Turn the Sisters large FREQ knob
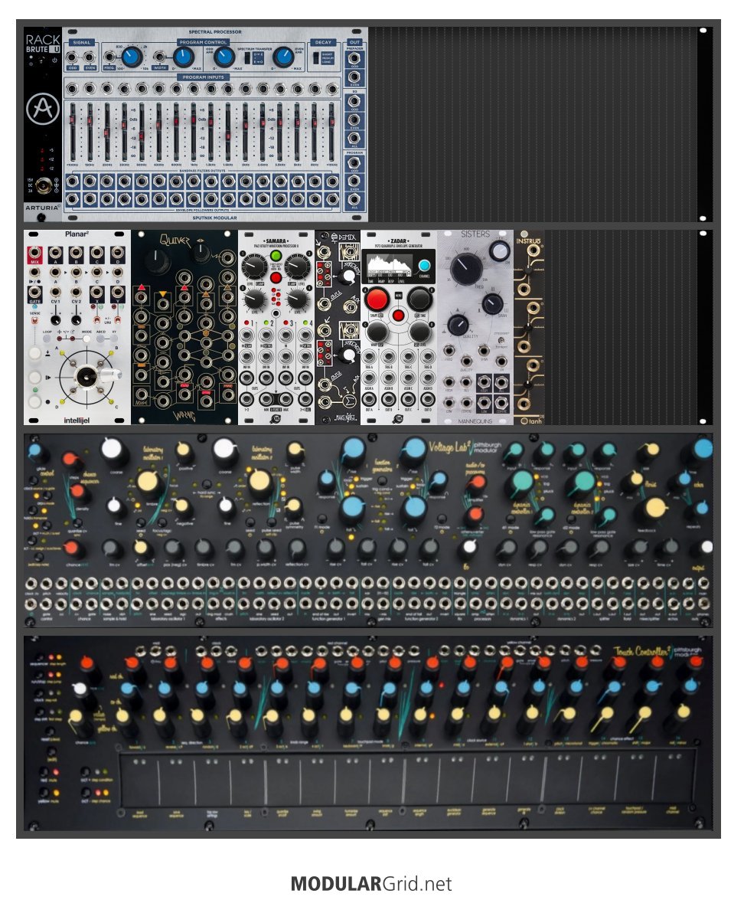The width and height of the screenshot is (744, 900). point(466,269)
